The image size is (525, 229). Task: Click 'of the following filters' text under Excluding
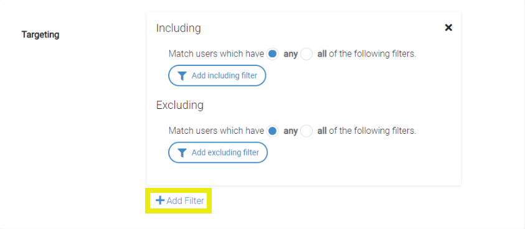tap(372, 131)
